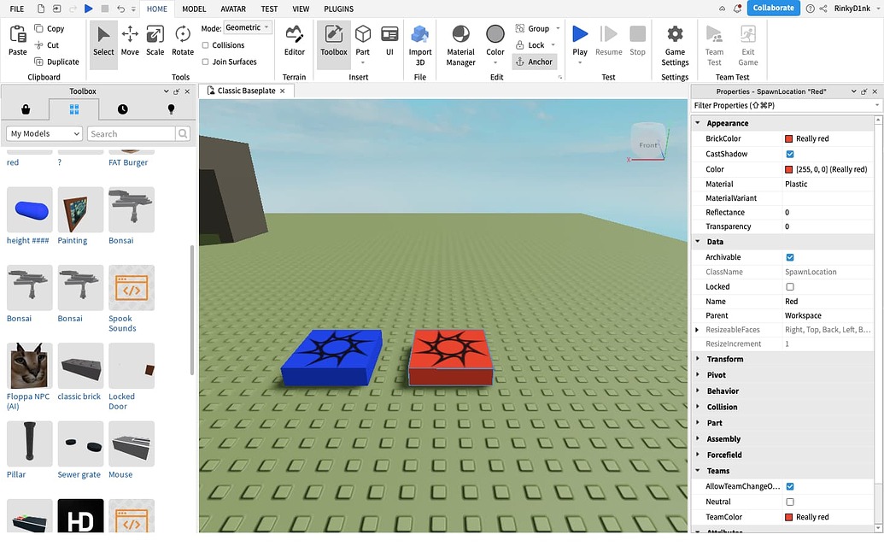Expand the Transform section

(698, 359)
